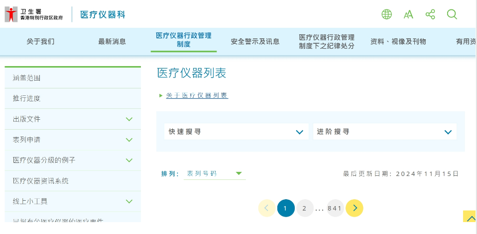
Task: Click the share icon in header
Action: click(x=430, y=14)
